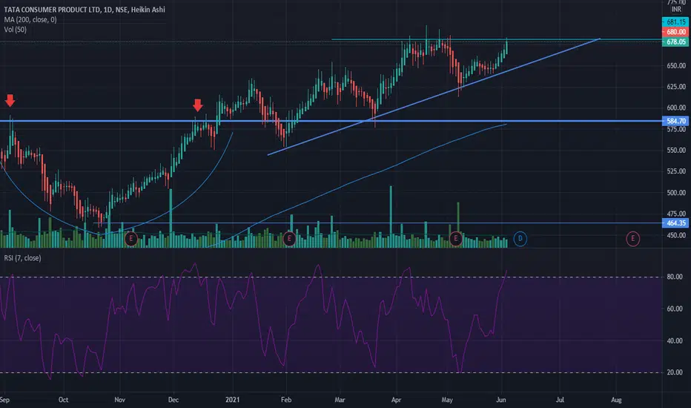
Task: Click the 464.35 horizontal line price label
Action: tap(675, 223)
